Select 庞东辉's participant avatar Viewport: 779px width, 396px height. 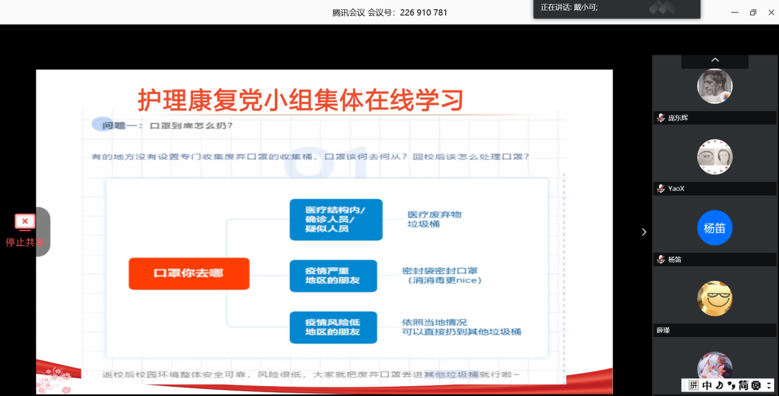714,86
